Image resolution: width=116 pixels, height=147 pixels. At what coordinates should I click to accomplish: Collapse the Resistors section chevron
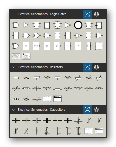point(14,67)
